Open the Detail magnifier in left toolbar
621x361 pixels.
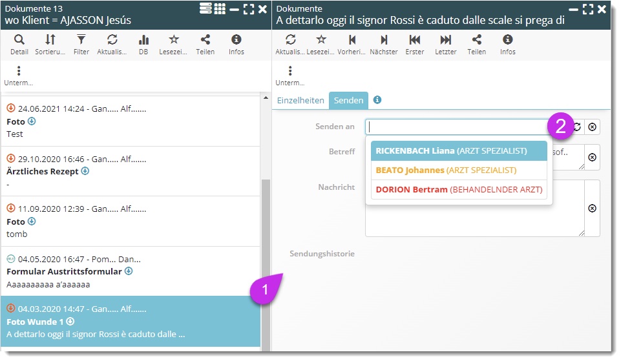point(19,44)
